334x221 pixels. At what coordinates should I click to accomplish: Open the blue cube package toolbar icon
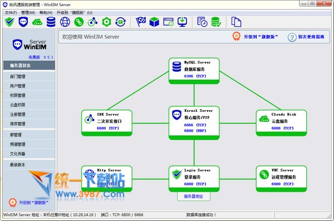[x=154, y=22]
